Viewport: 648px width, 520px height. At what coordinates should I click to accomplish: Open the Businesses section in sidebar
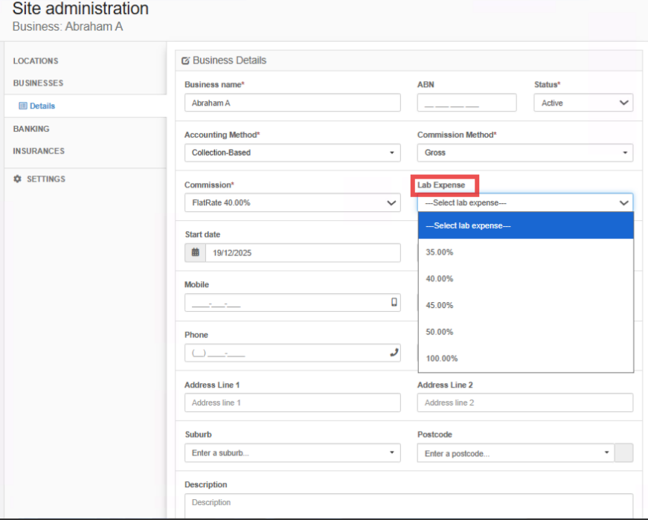tap(38, 83)
